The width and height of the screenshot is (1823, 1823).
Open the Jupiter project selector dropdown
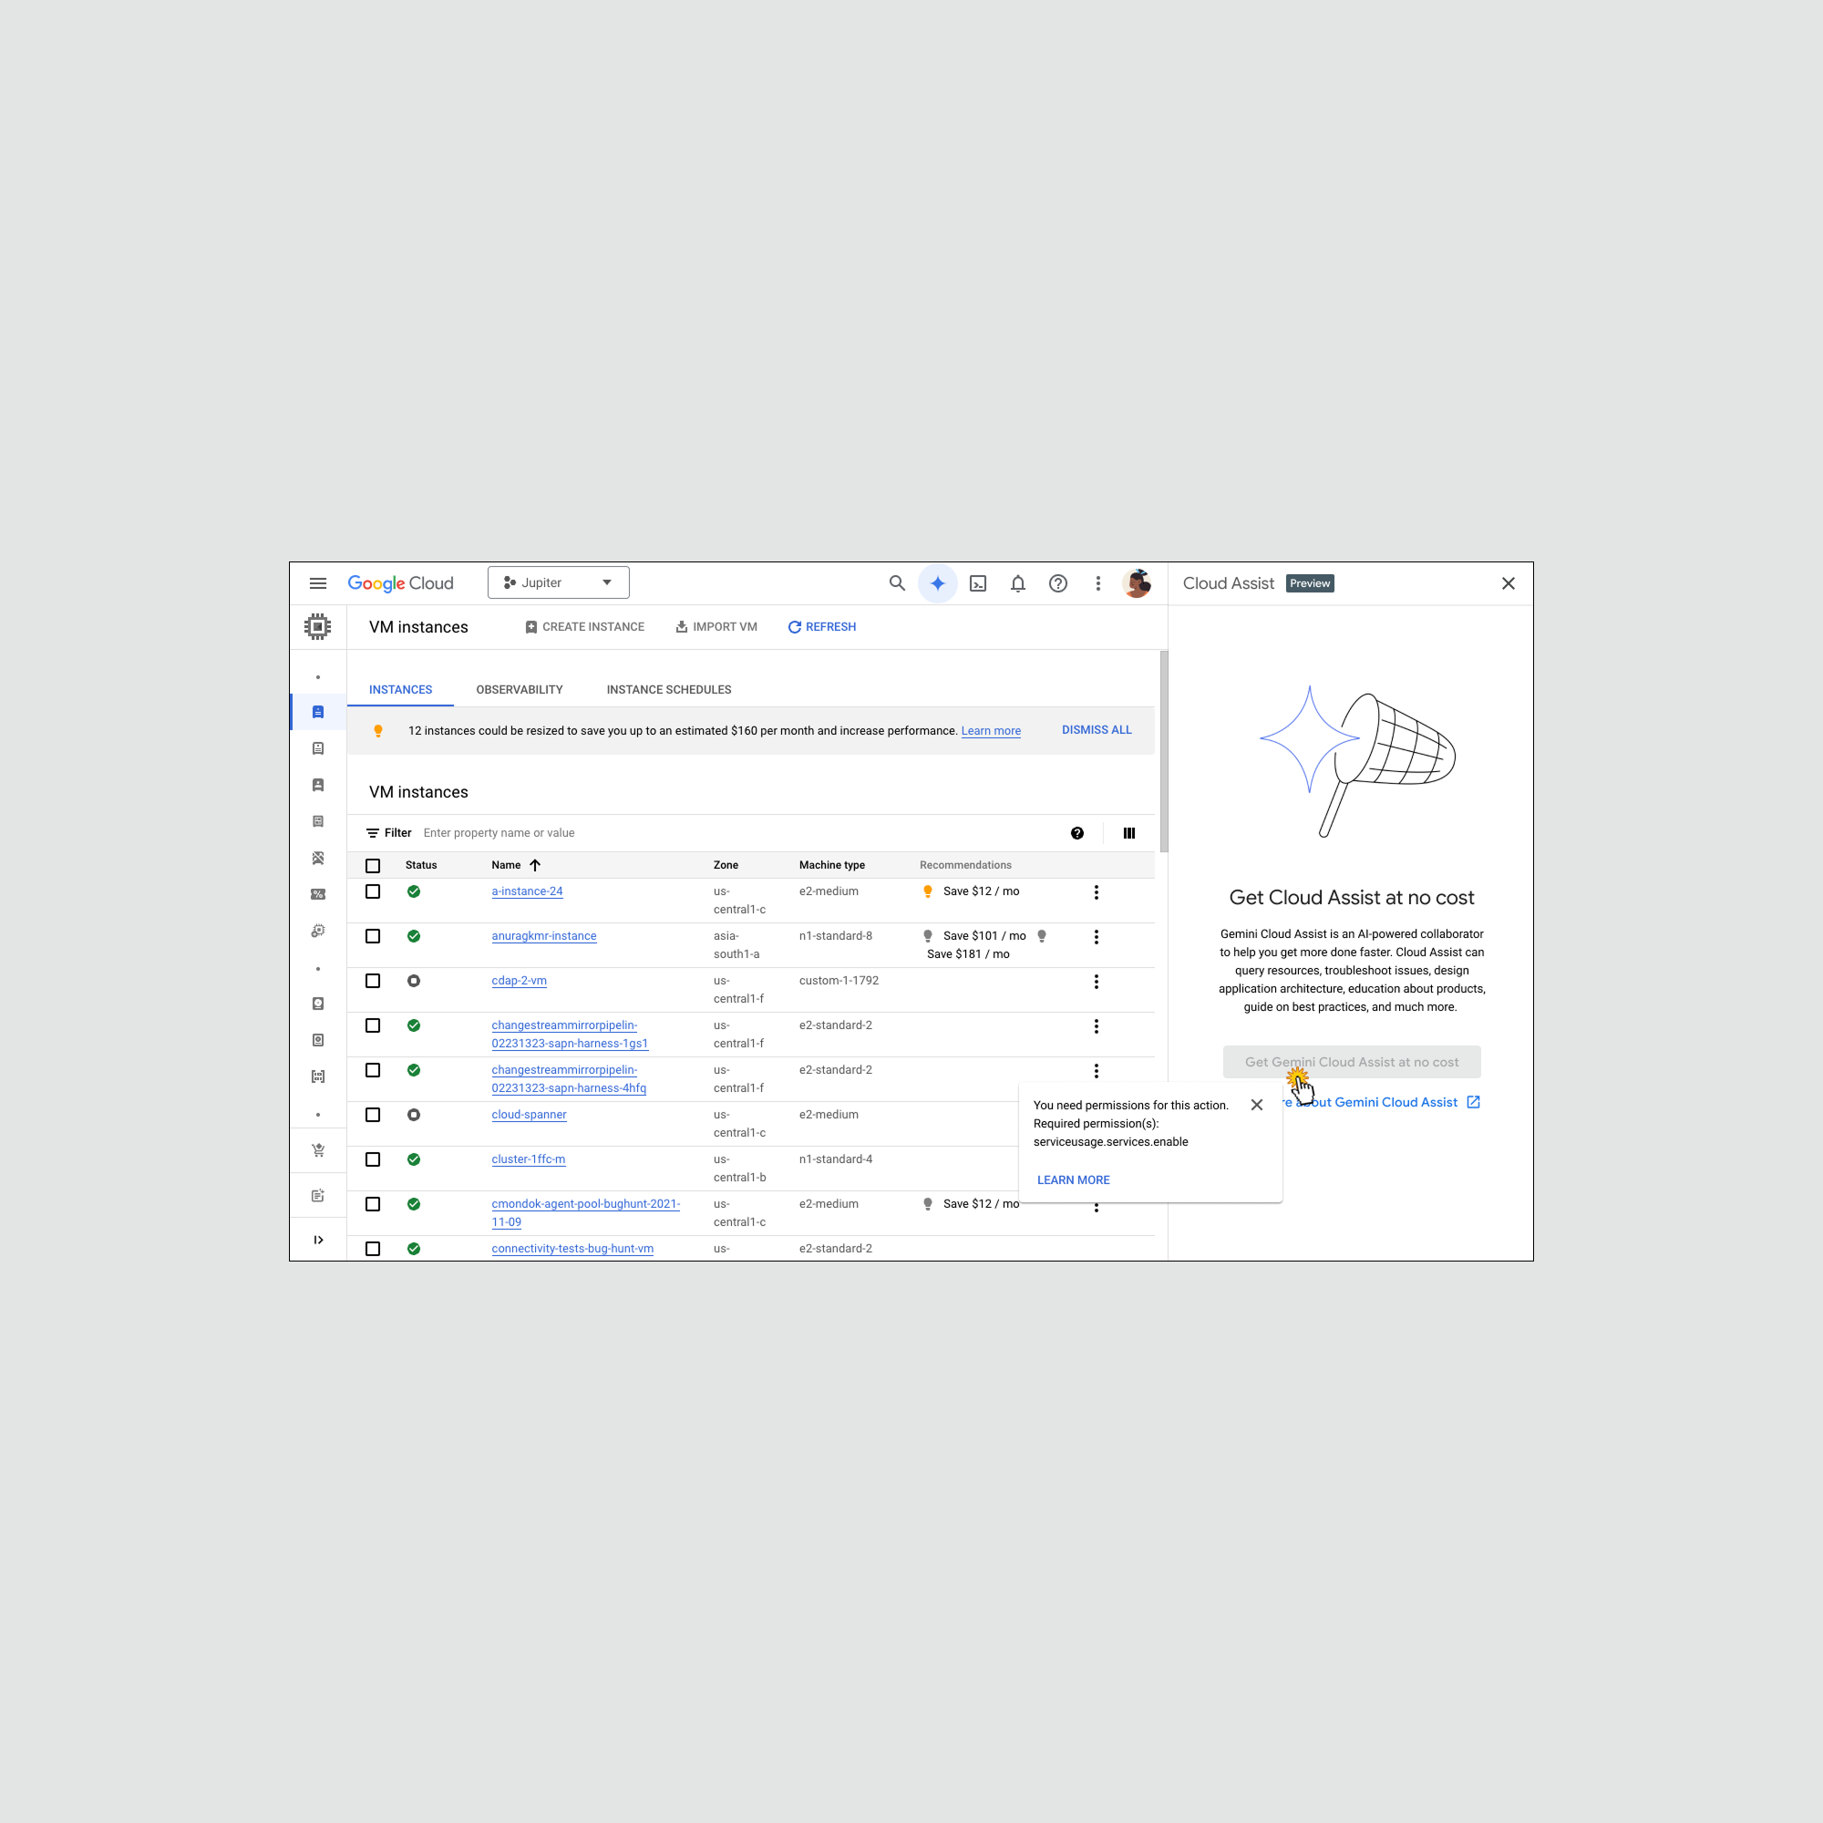[559, 583]
